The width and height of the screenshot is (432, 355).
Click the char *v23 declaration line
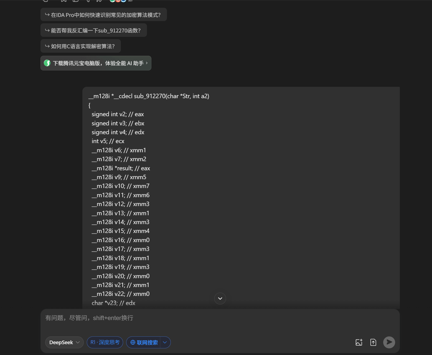tap(113, 303)
